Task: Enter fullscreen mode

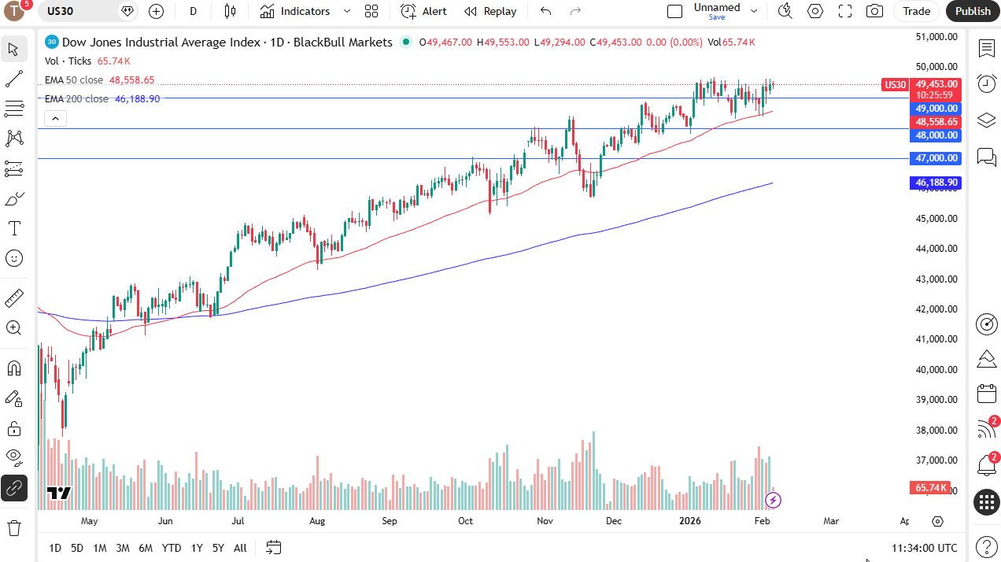Action: (x=845, y=11)
